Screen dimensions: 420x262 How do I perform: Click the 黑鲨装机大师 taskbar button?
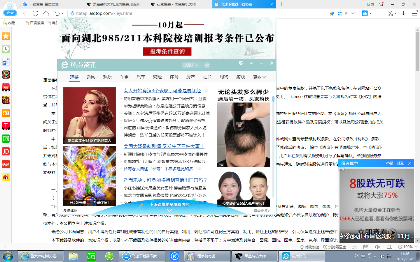(x=255, y=256)
